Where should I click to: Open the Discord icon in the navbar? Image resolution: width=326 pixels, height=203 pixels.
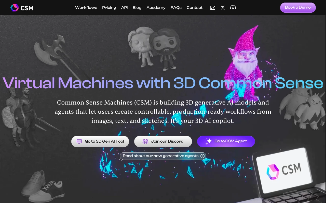pos(233,8)
